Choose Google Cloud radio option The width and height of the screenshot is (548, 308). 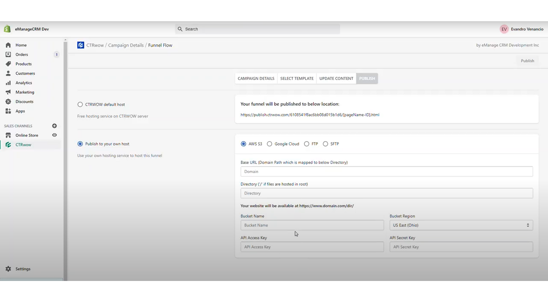pyautogui.click(x=270, y=144)
